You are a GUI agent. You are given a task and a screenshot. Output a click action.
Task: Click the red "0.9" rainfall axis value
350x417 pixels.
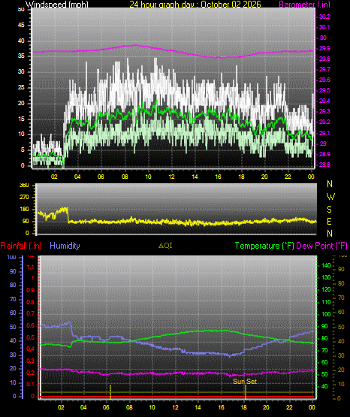pyautogui.click(x=31, y=290)
